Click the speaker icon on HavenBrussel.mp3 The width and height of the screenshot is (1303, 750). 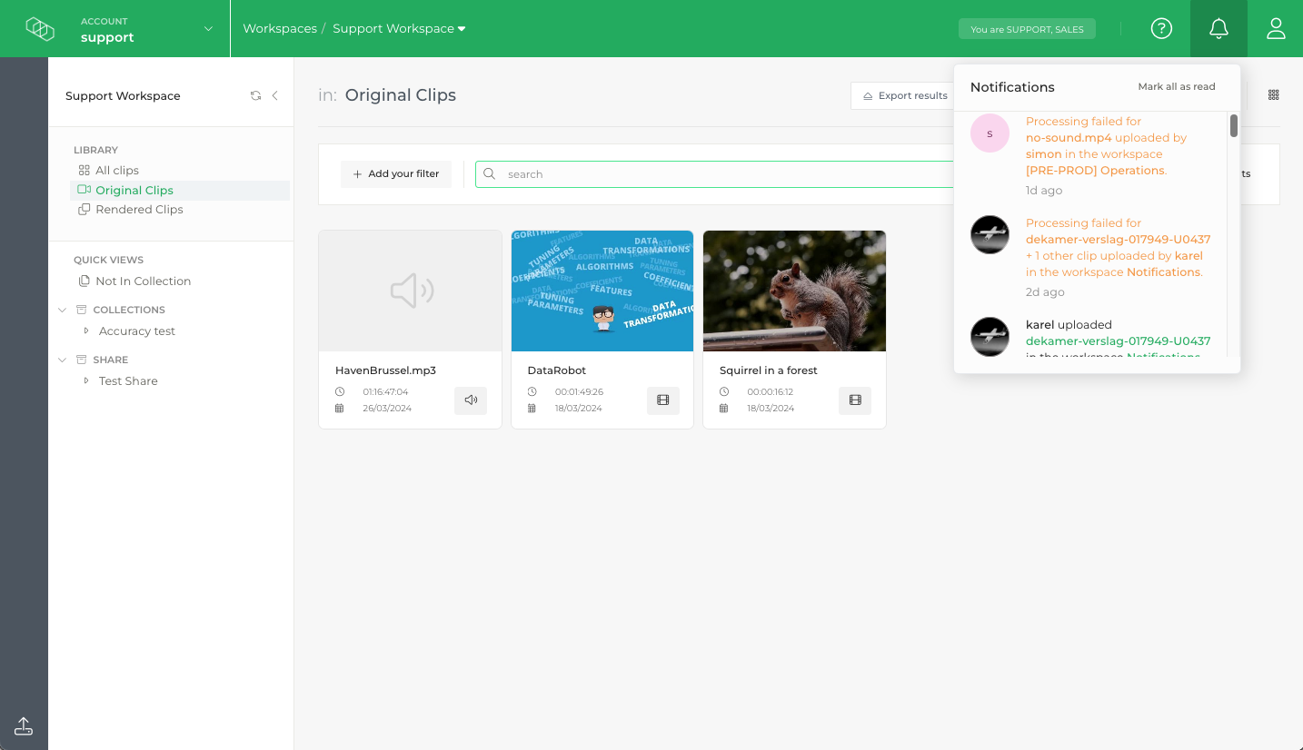471,400
